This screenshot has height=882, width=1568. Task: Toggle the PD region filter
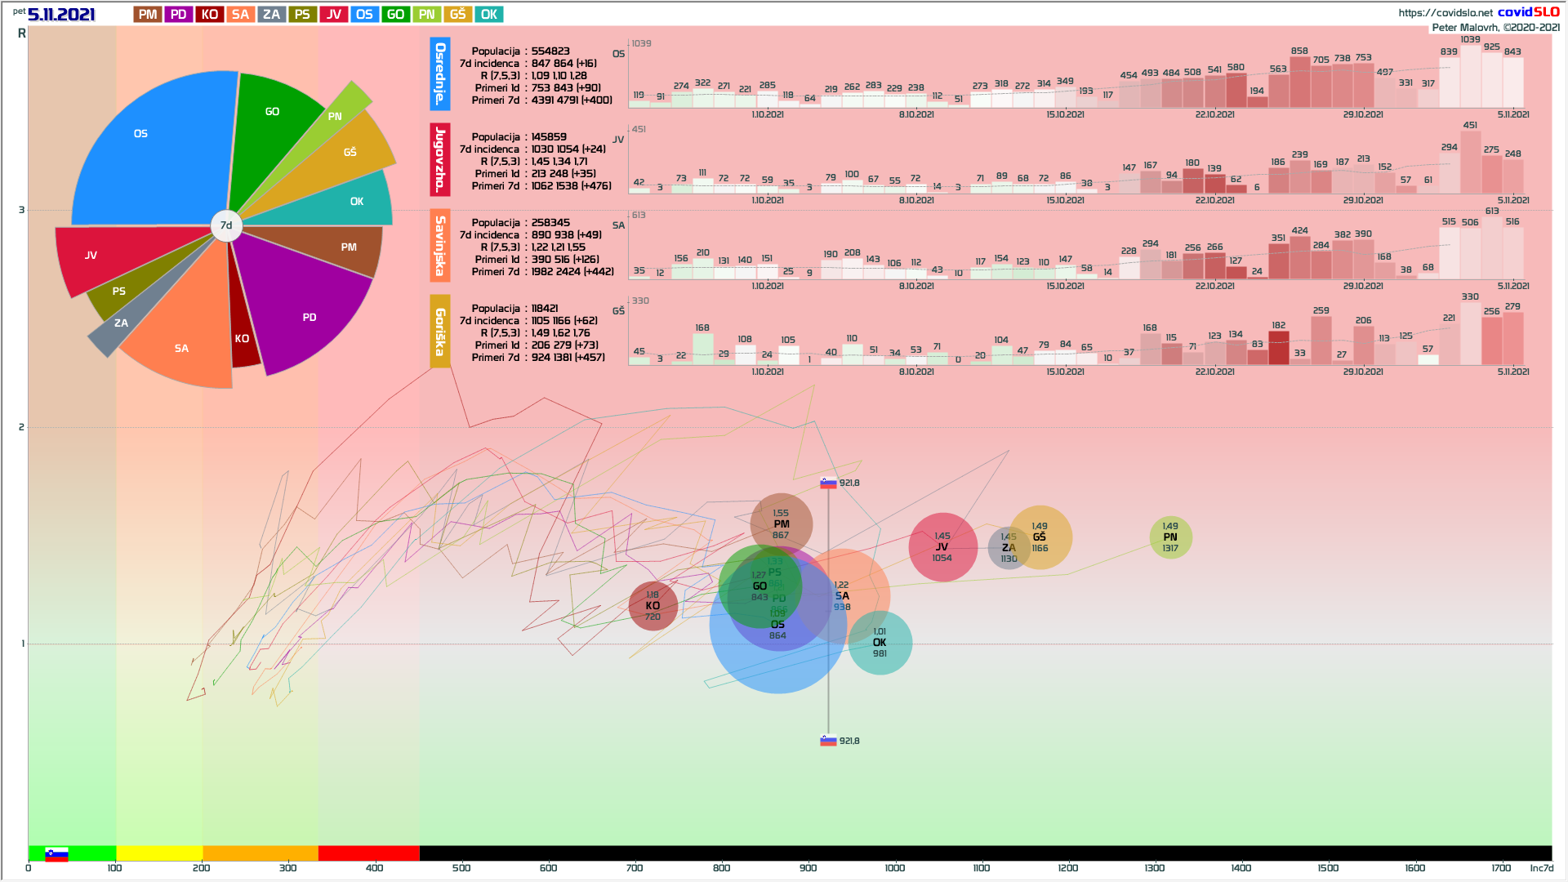(x=178, y=15)
